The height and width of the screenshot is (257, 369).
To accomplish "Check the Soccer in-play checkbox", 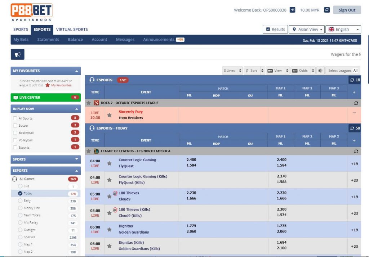I will click(15, 126).
